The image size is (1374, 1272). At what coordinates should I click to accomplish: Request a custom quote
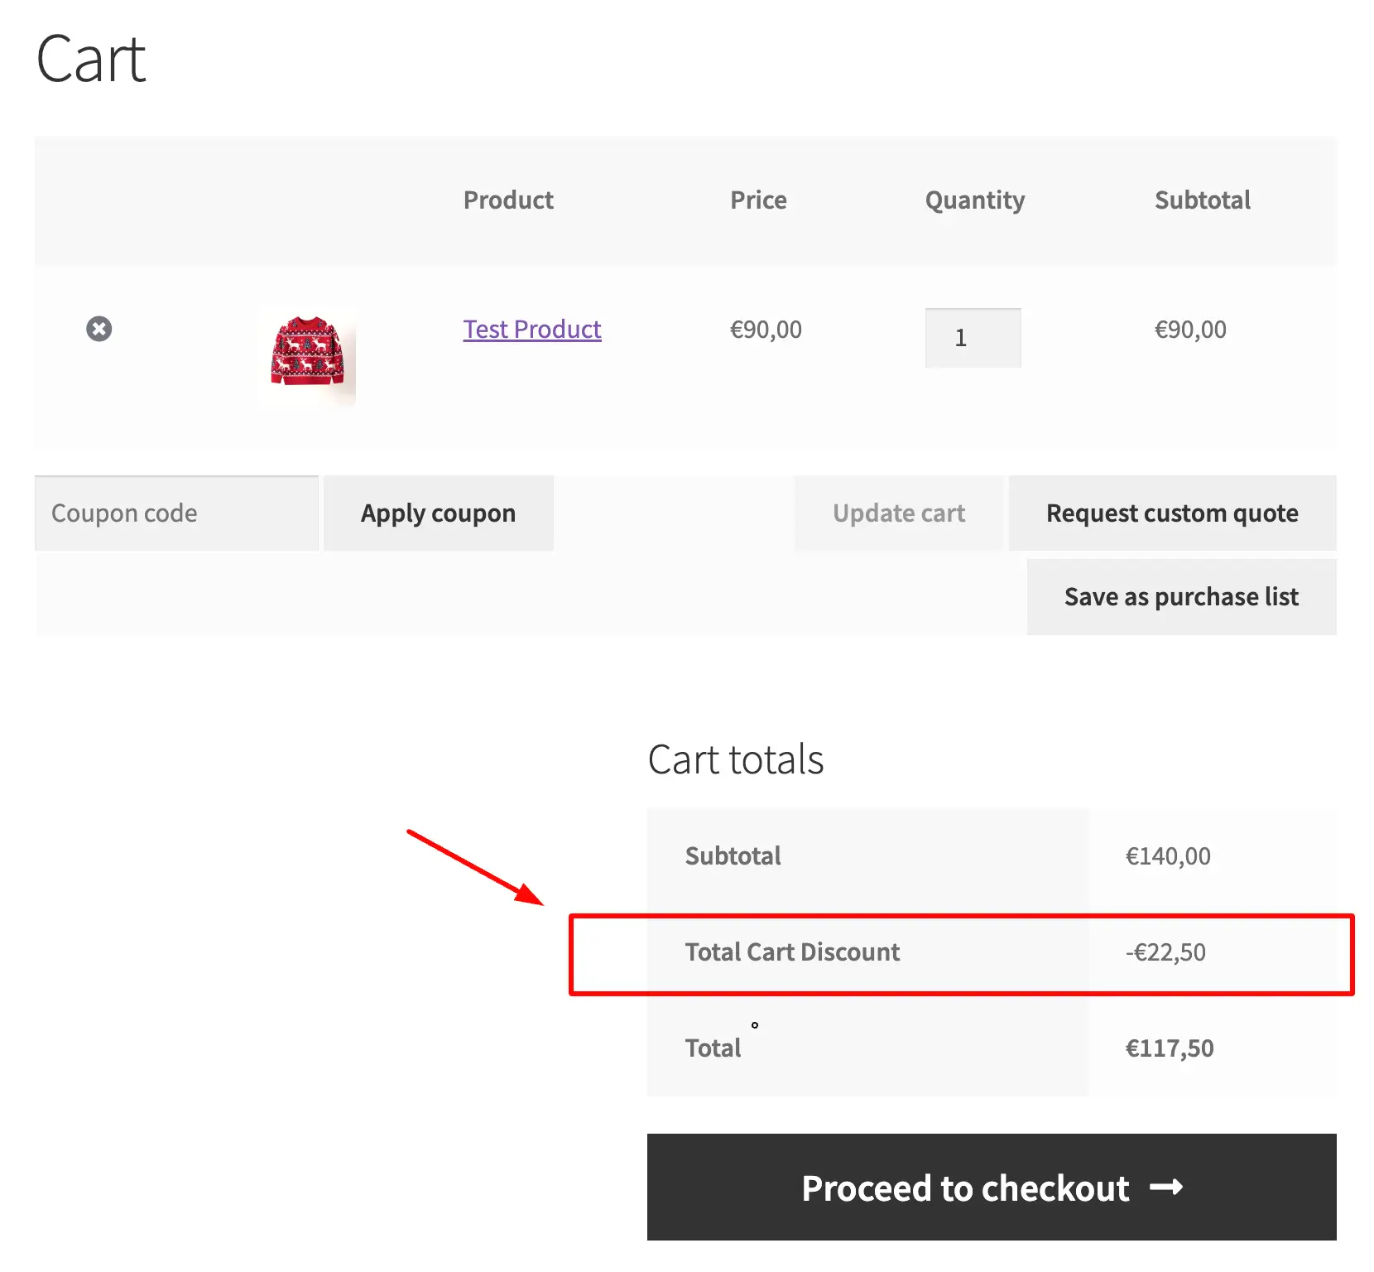pyautogui.click(x=1172, y=513)
